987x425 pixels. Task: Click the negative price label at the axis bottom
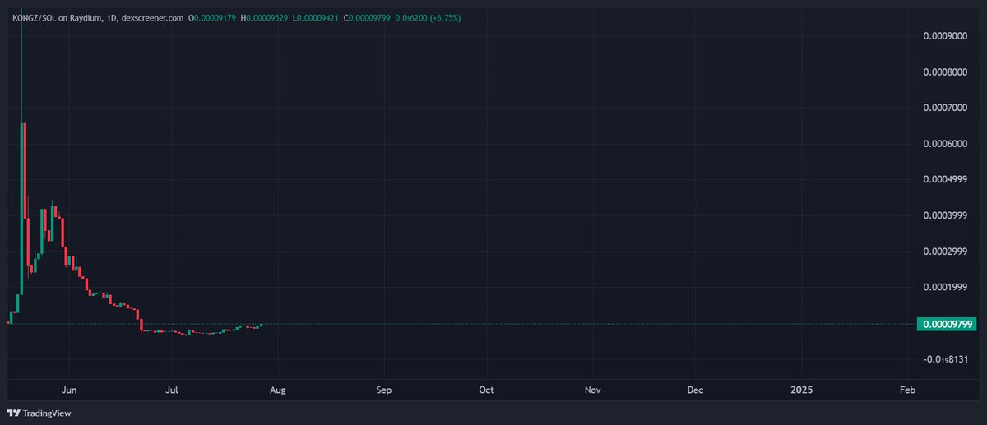(946, 359)
